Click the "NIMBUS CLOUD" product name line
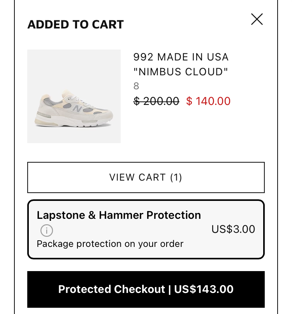292x314 pixels. 181,72
